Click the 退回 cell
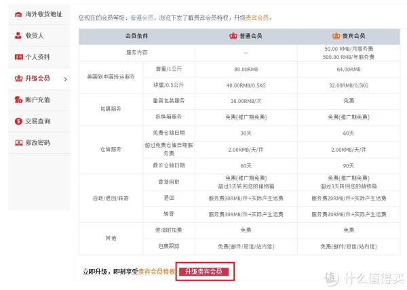 pyautogui.click(x=169, y=198)
